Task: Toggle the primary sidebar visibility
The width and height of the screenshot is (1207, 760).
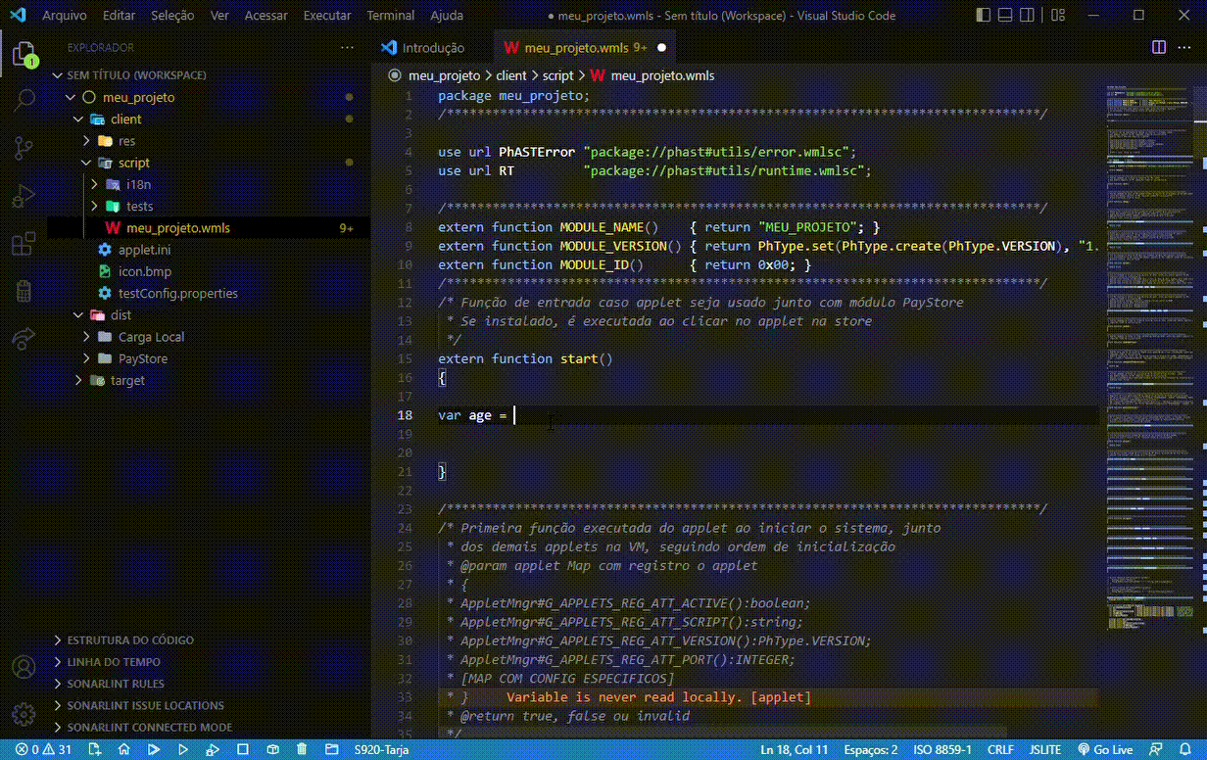Action: (983, 15)
